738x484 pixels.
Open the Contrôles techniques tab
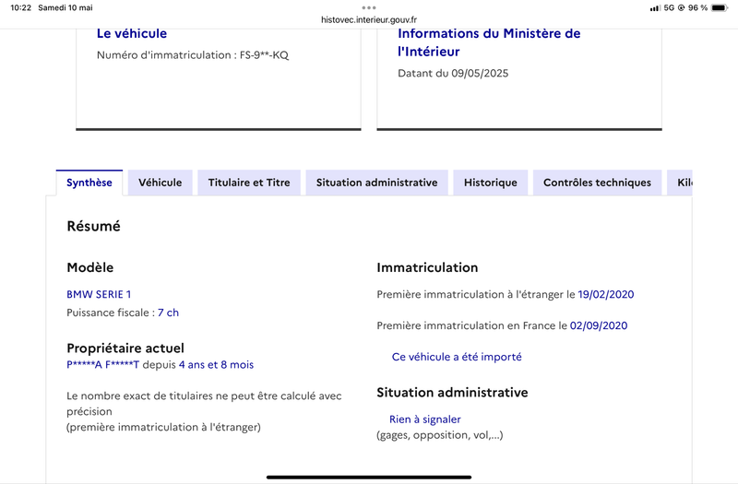pos(597,183)
